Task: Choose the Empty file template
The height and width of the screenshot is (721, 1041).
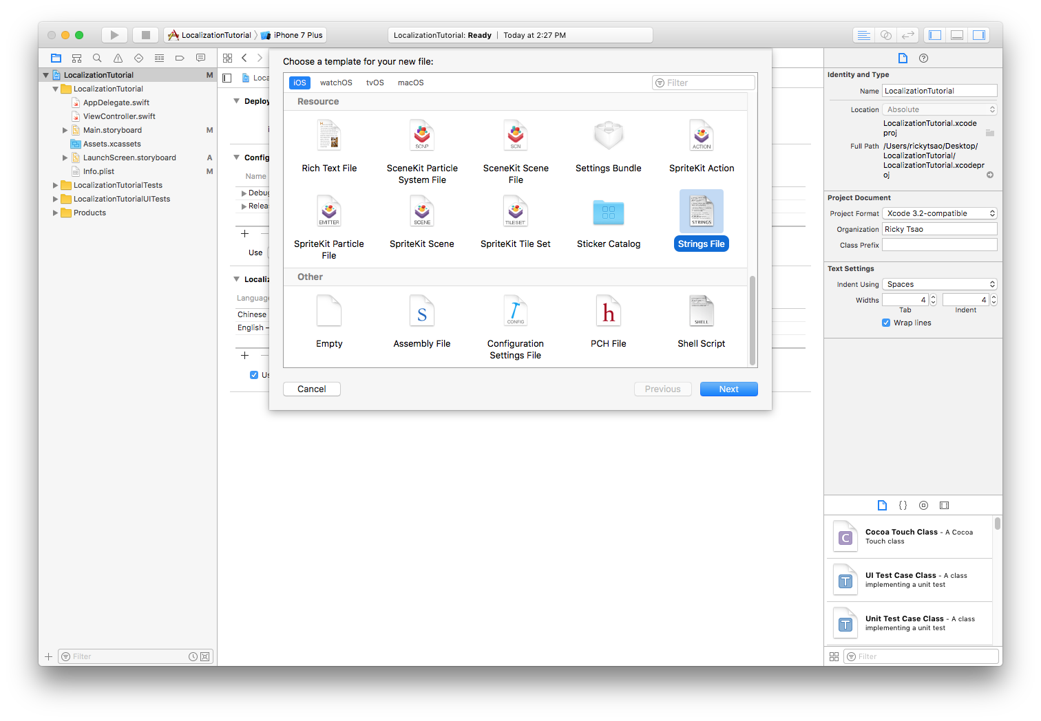Action: click(x=329, y=322)
